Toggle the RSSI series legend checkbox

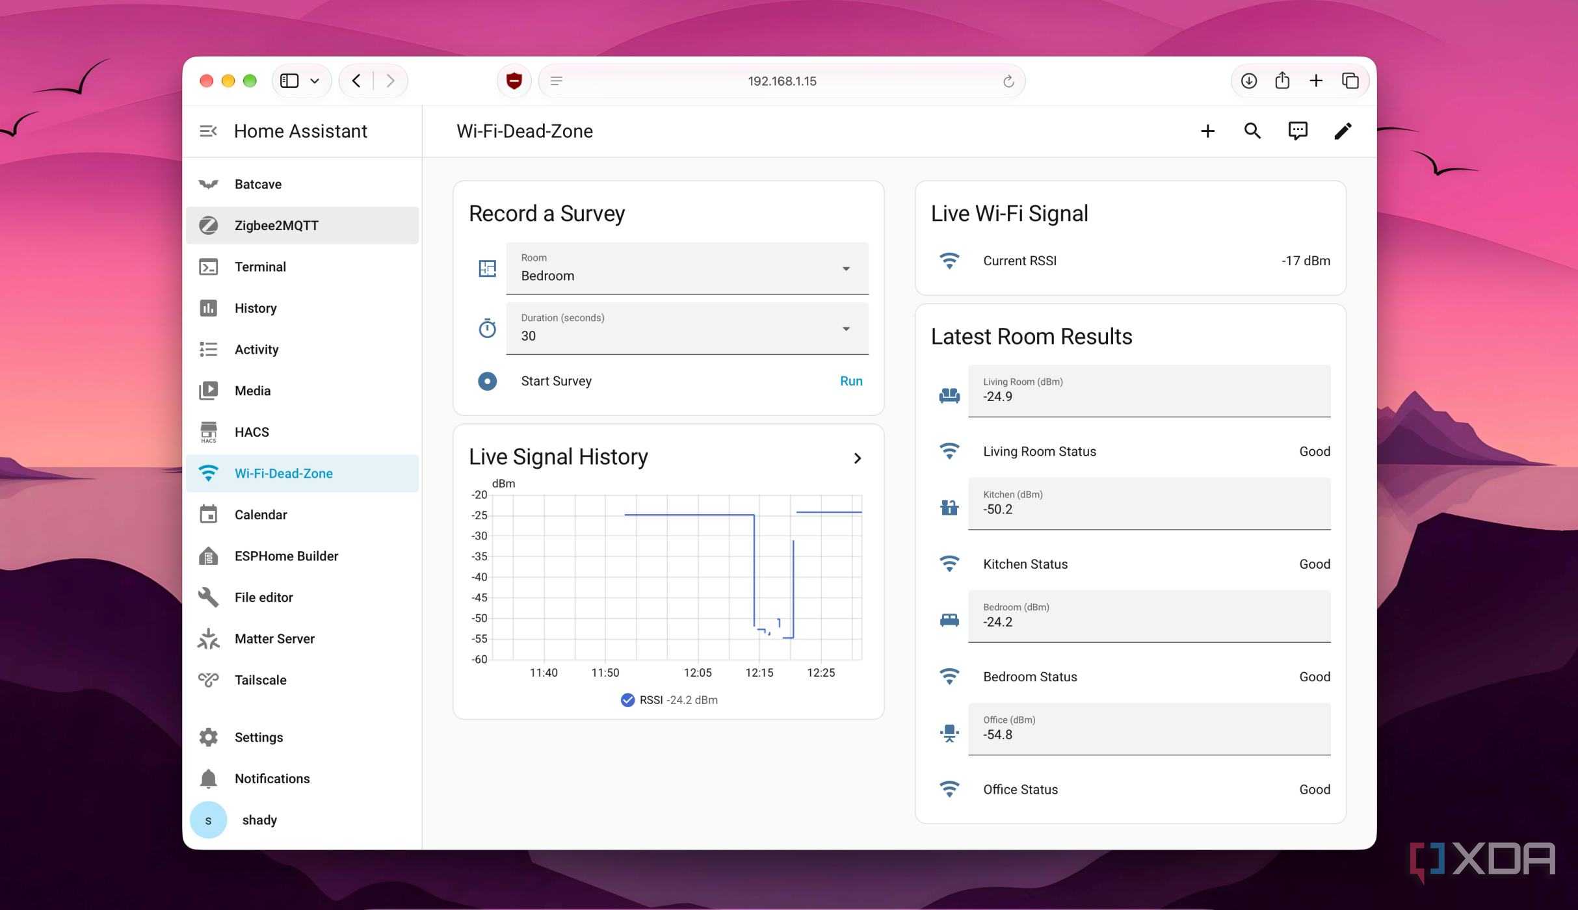pyautogui.click(x=627, y=700)
